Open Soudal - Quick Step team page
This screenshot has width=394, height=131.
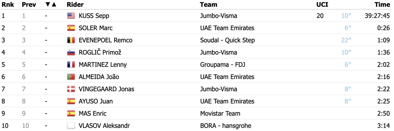click(227, 40)
